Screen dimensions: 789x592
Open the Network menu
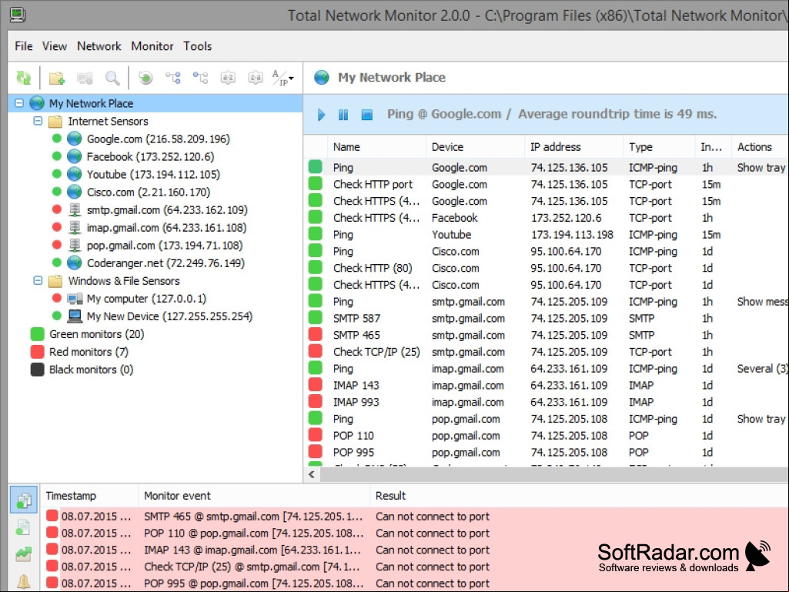(99, 46)
